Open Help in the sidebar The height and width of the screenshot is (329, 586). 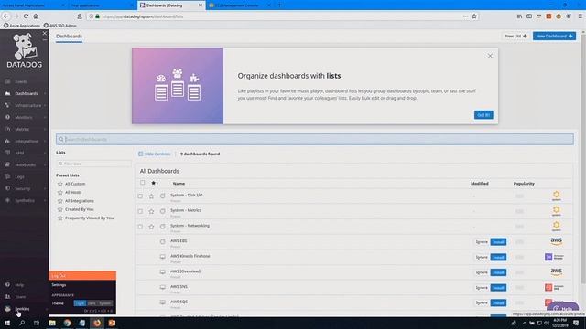[19, 285]
